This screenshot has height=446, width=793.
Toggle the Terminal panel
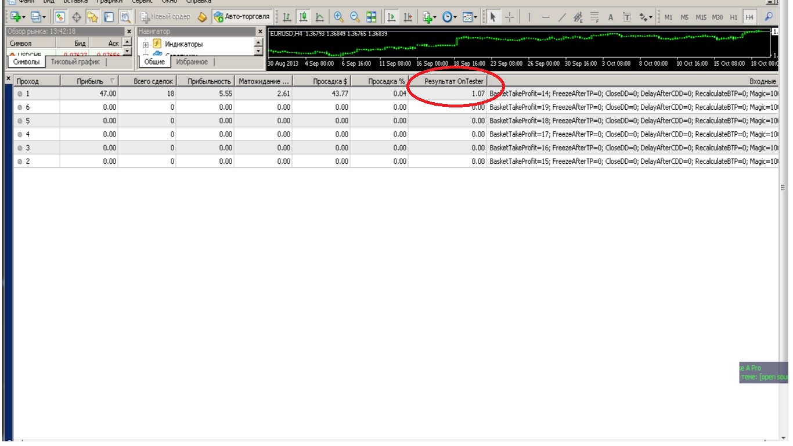pos(109,17)
